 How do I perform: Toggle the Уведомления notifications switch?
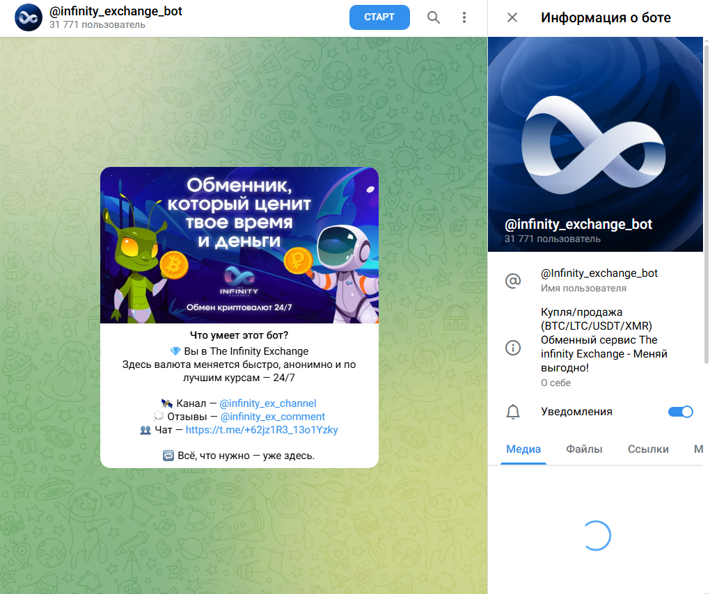click(x=680, y=412)
